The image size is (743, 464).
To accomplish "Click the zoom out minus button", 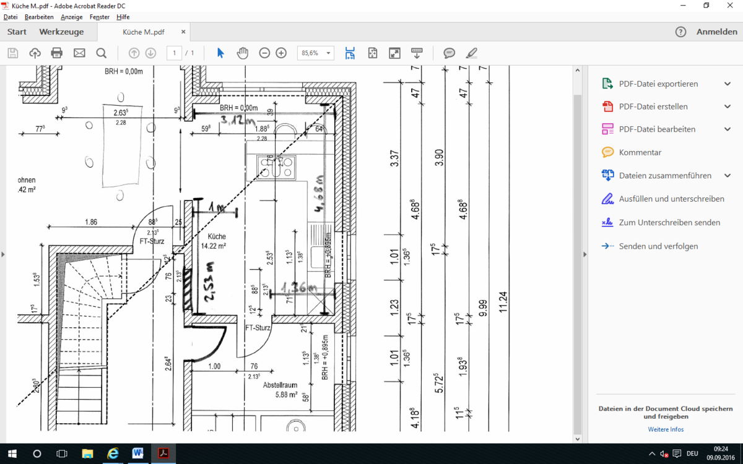I will point(264,53).
